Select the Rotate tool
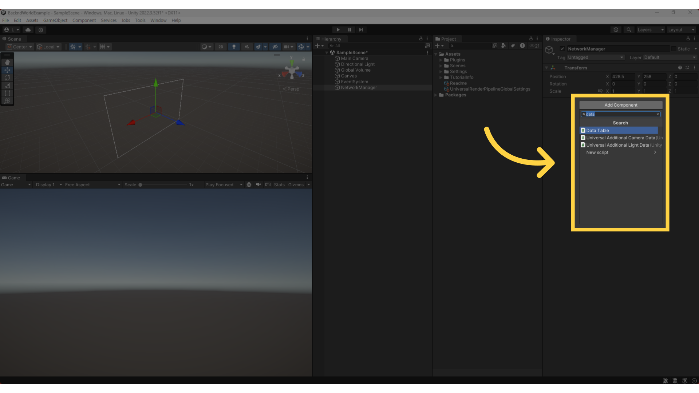 pos(7,78)
